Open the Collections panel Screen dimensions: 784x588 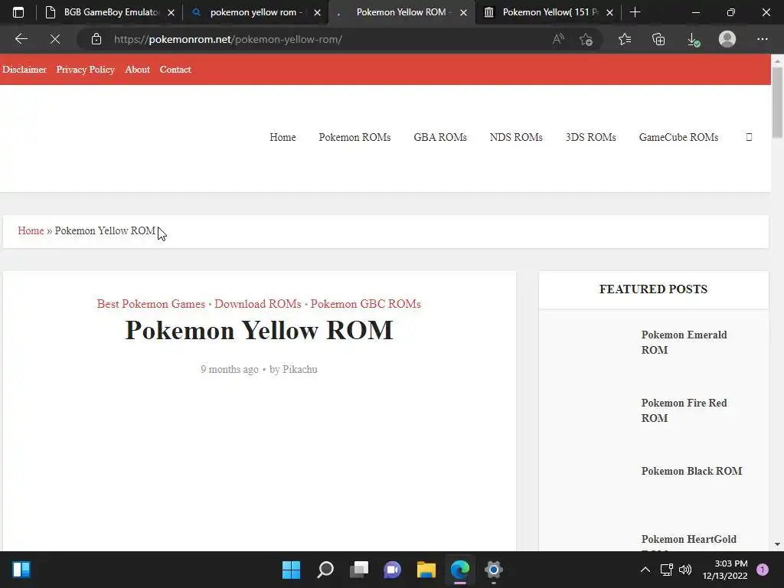click(x=658, y=39)
